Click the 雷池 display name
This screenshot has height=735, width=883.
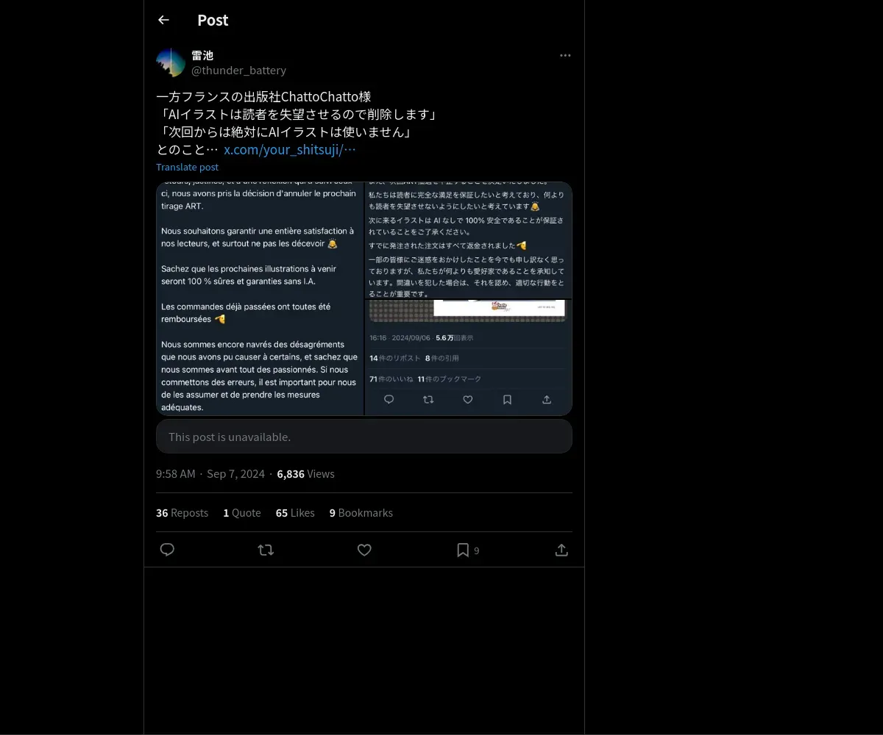click(x=202, y=55)
